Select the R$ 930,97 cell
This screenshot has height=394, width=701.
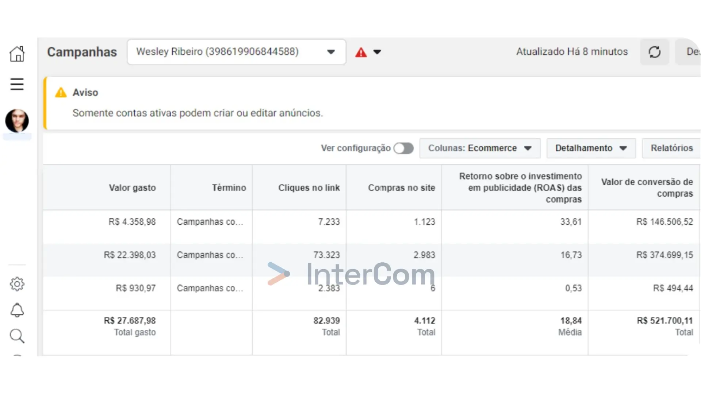(136, 288)
